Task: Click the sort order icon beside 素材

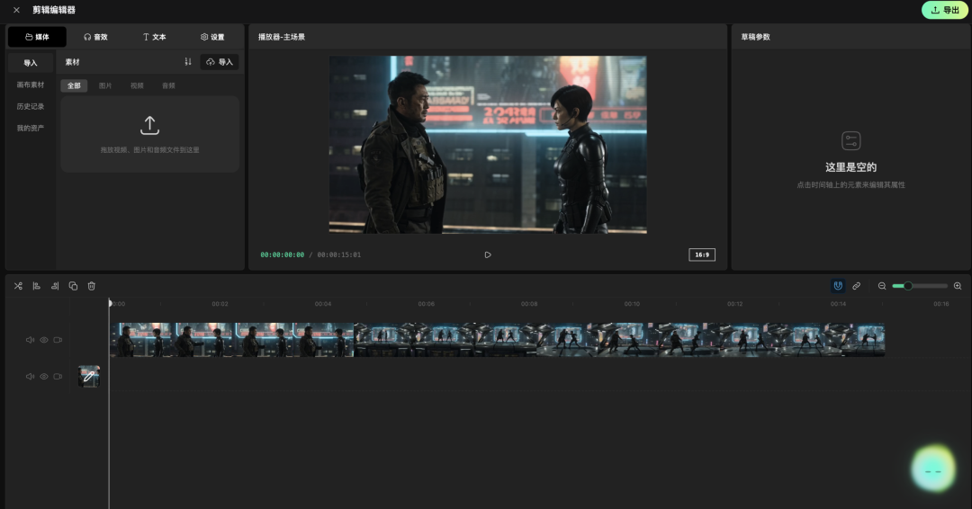Action: click(x=188, y=62)
